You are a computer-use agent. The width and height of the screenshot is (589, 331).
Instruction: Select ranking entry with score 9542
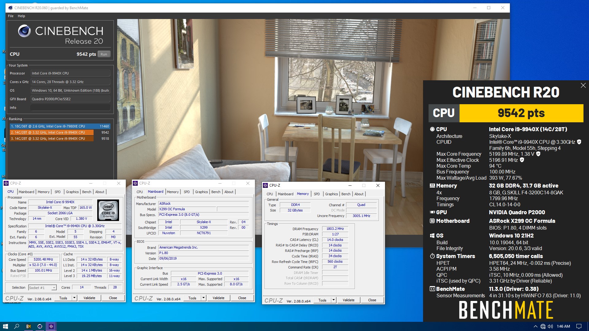[60, 132]
